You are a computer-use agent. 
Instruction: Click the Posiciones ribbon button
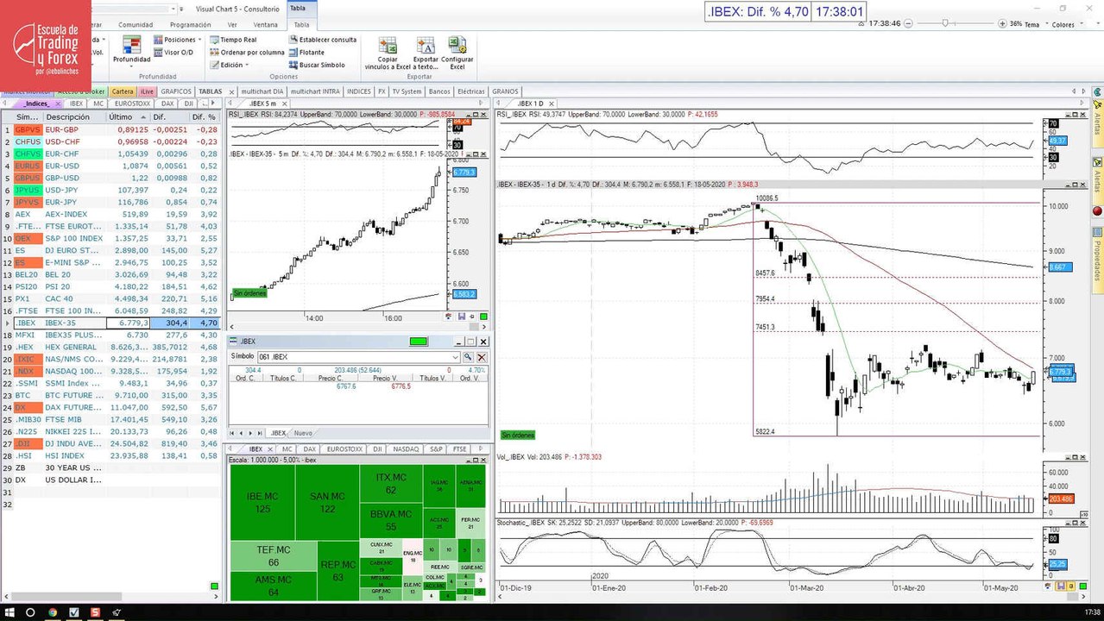click(x=177, y=40)
